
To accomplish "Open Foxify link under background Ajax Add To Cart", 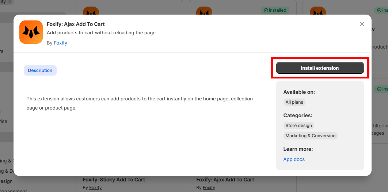I will [x=209, y=188].
